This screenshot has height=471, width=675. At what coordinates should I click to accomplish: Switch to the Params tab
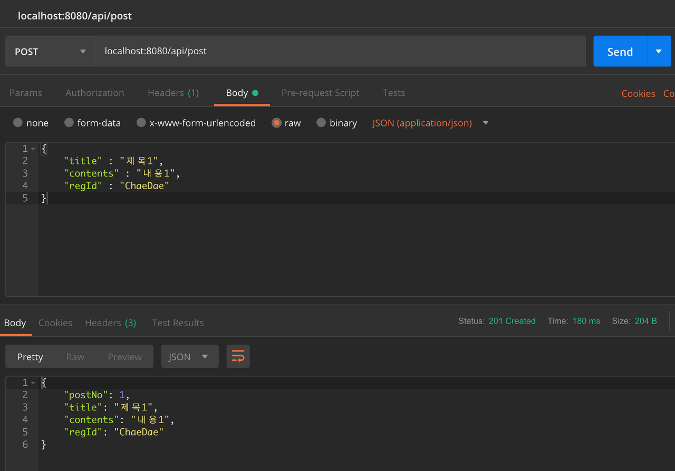25,93
